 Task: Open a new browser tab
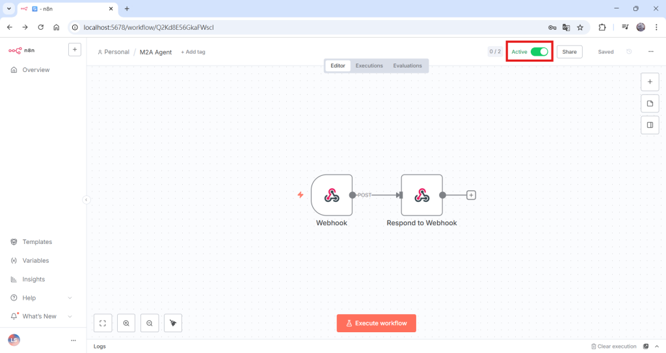[x=127, y=8]
